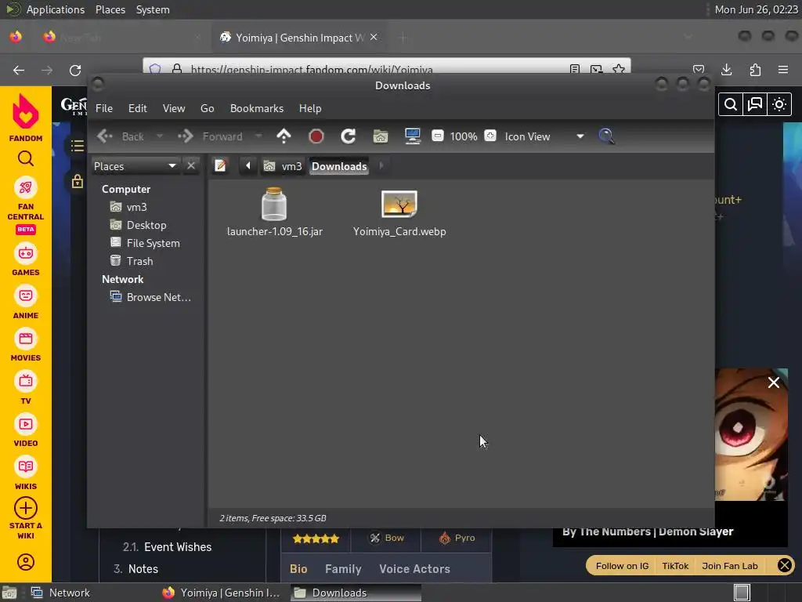This screenshot has width=802, height=602.
Task: Open TV section in Fandom sidebar
Action: (x=26, y=389)
